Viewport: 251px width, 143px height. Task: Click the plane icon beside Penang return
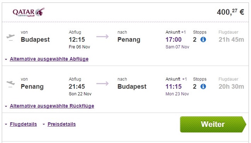coord(10,84)
